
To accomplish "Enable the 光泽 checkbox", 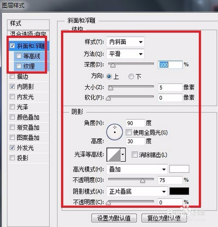I will coord(12,107).
